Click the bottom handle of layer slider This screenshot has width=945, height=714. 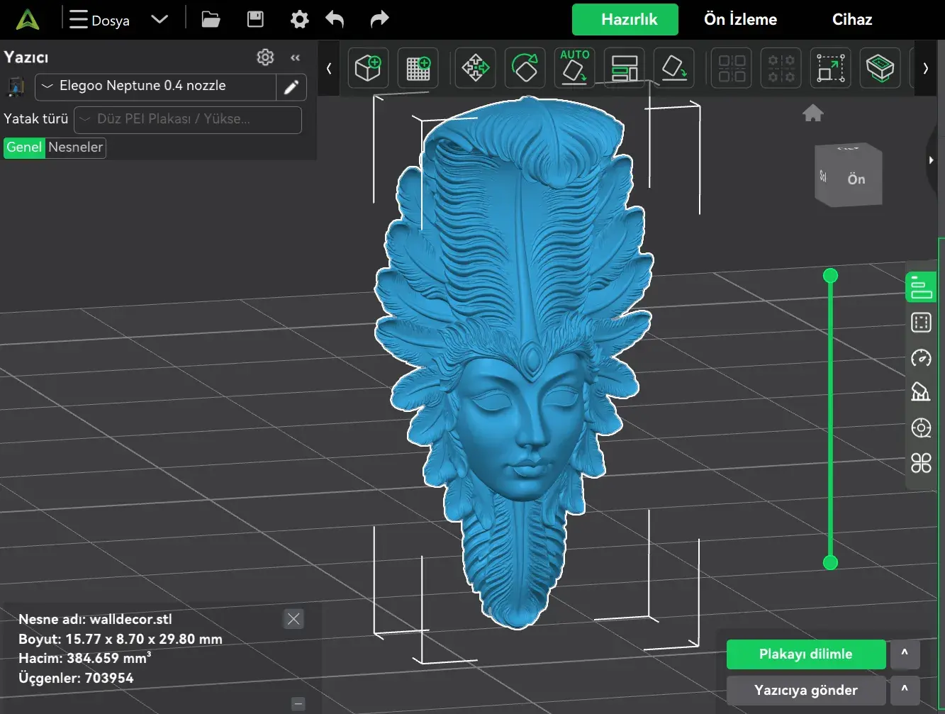pos(831,562)
